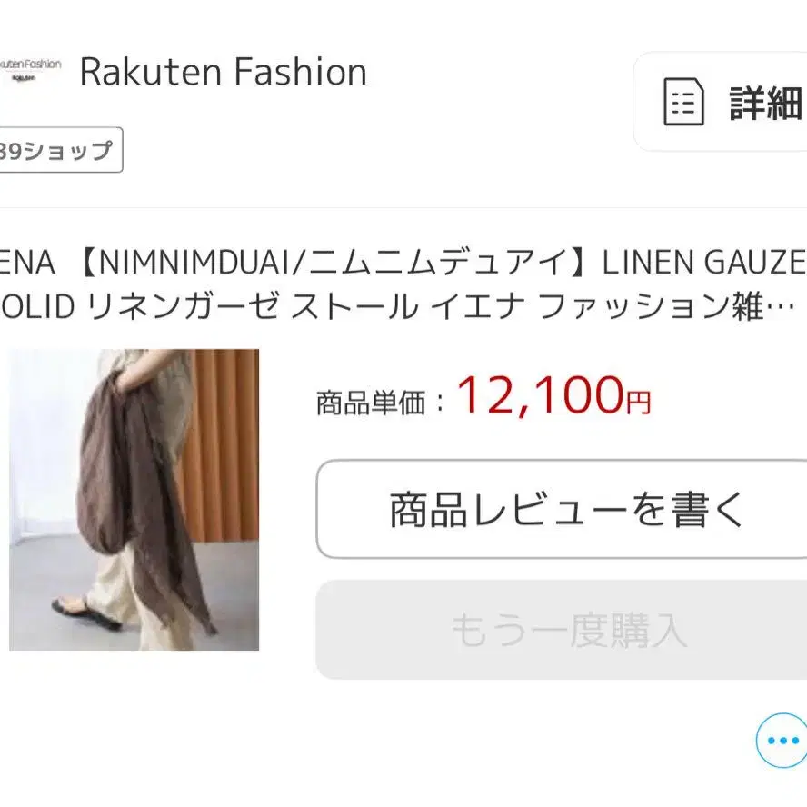Open the blue three-dots chat bubble
The height and width of the screenshot is (807, 807).
782,741
